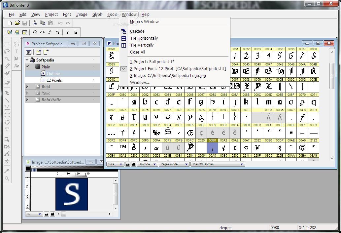Choose Tile Vertically from Window menu
The image size is (341, 233).
click(x=142, y=45)
